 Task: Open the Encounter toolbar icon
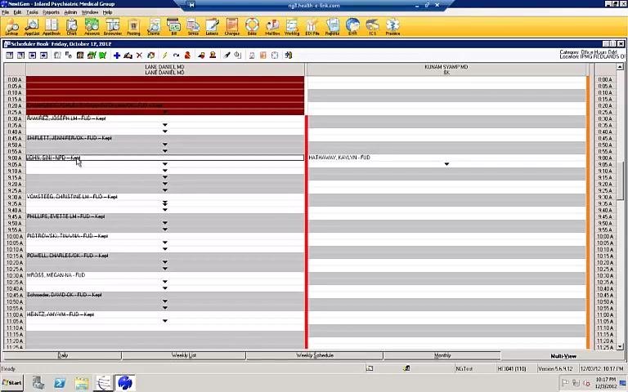113,27
